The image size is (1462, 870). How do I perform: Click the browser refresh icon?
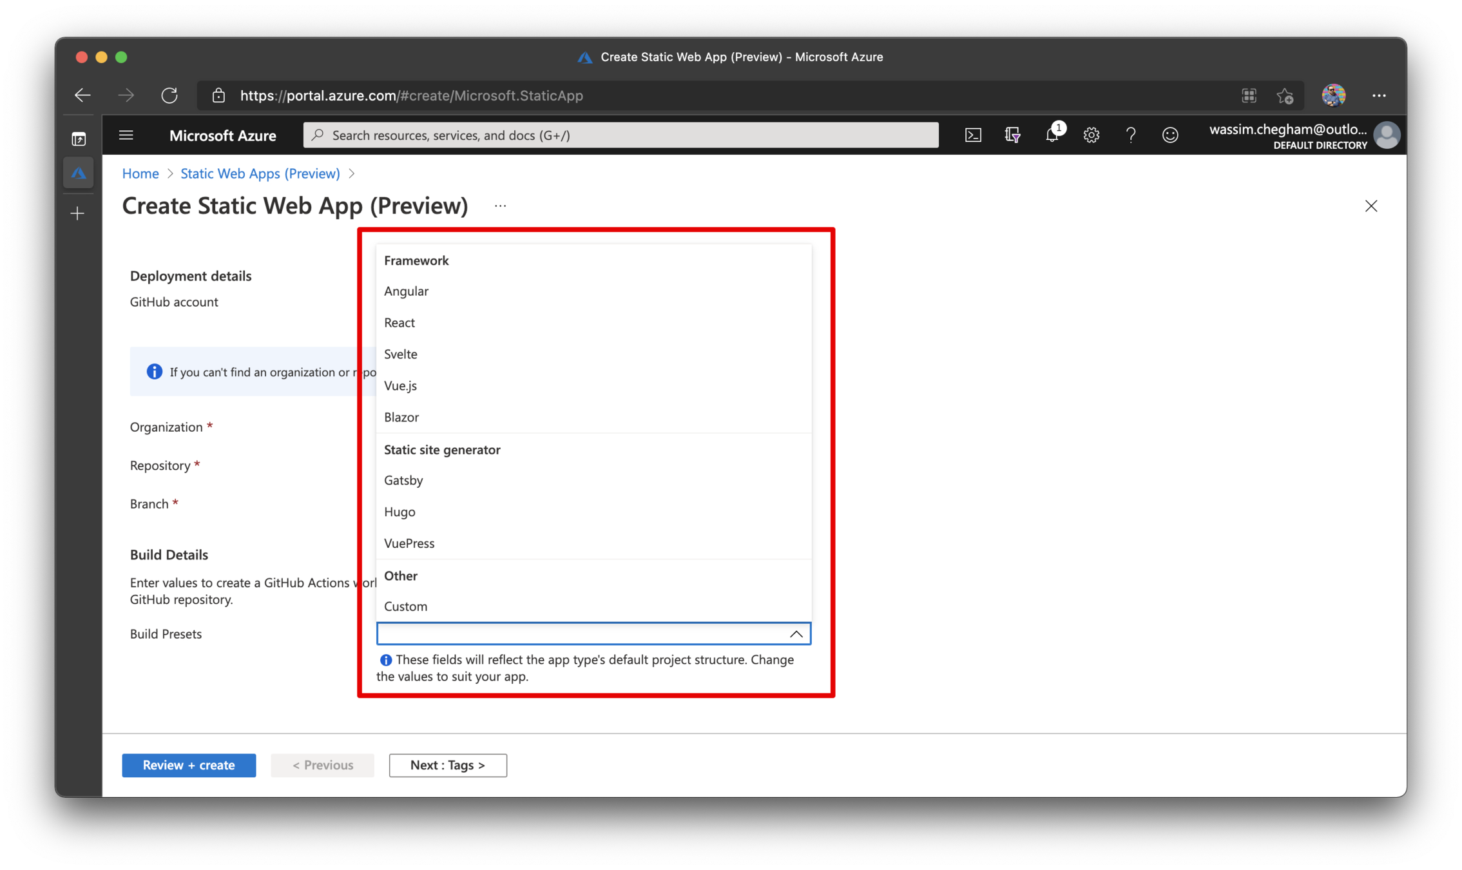pyautogui.click(x=169, y=95)
